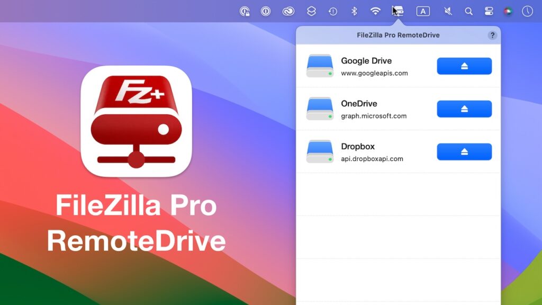542x305 pixels.
Task: Click the Dropbox disk icon
Action: click(320, 151)
